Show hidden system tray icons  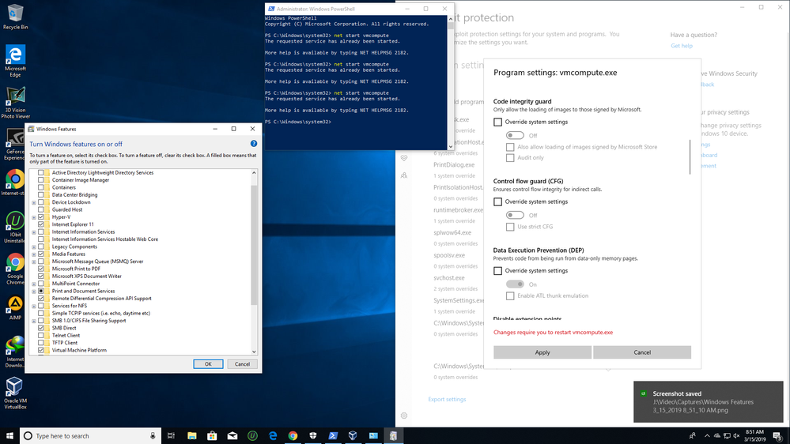tap(707, 436)
